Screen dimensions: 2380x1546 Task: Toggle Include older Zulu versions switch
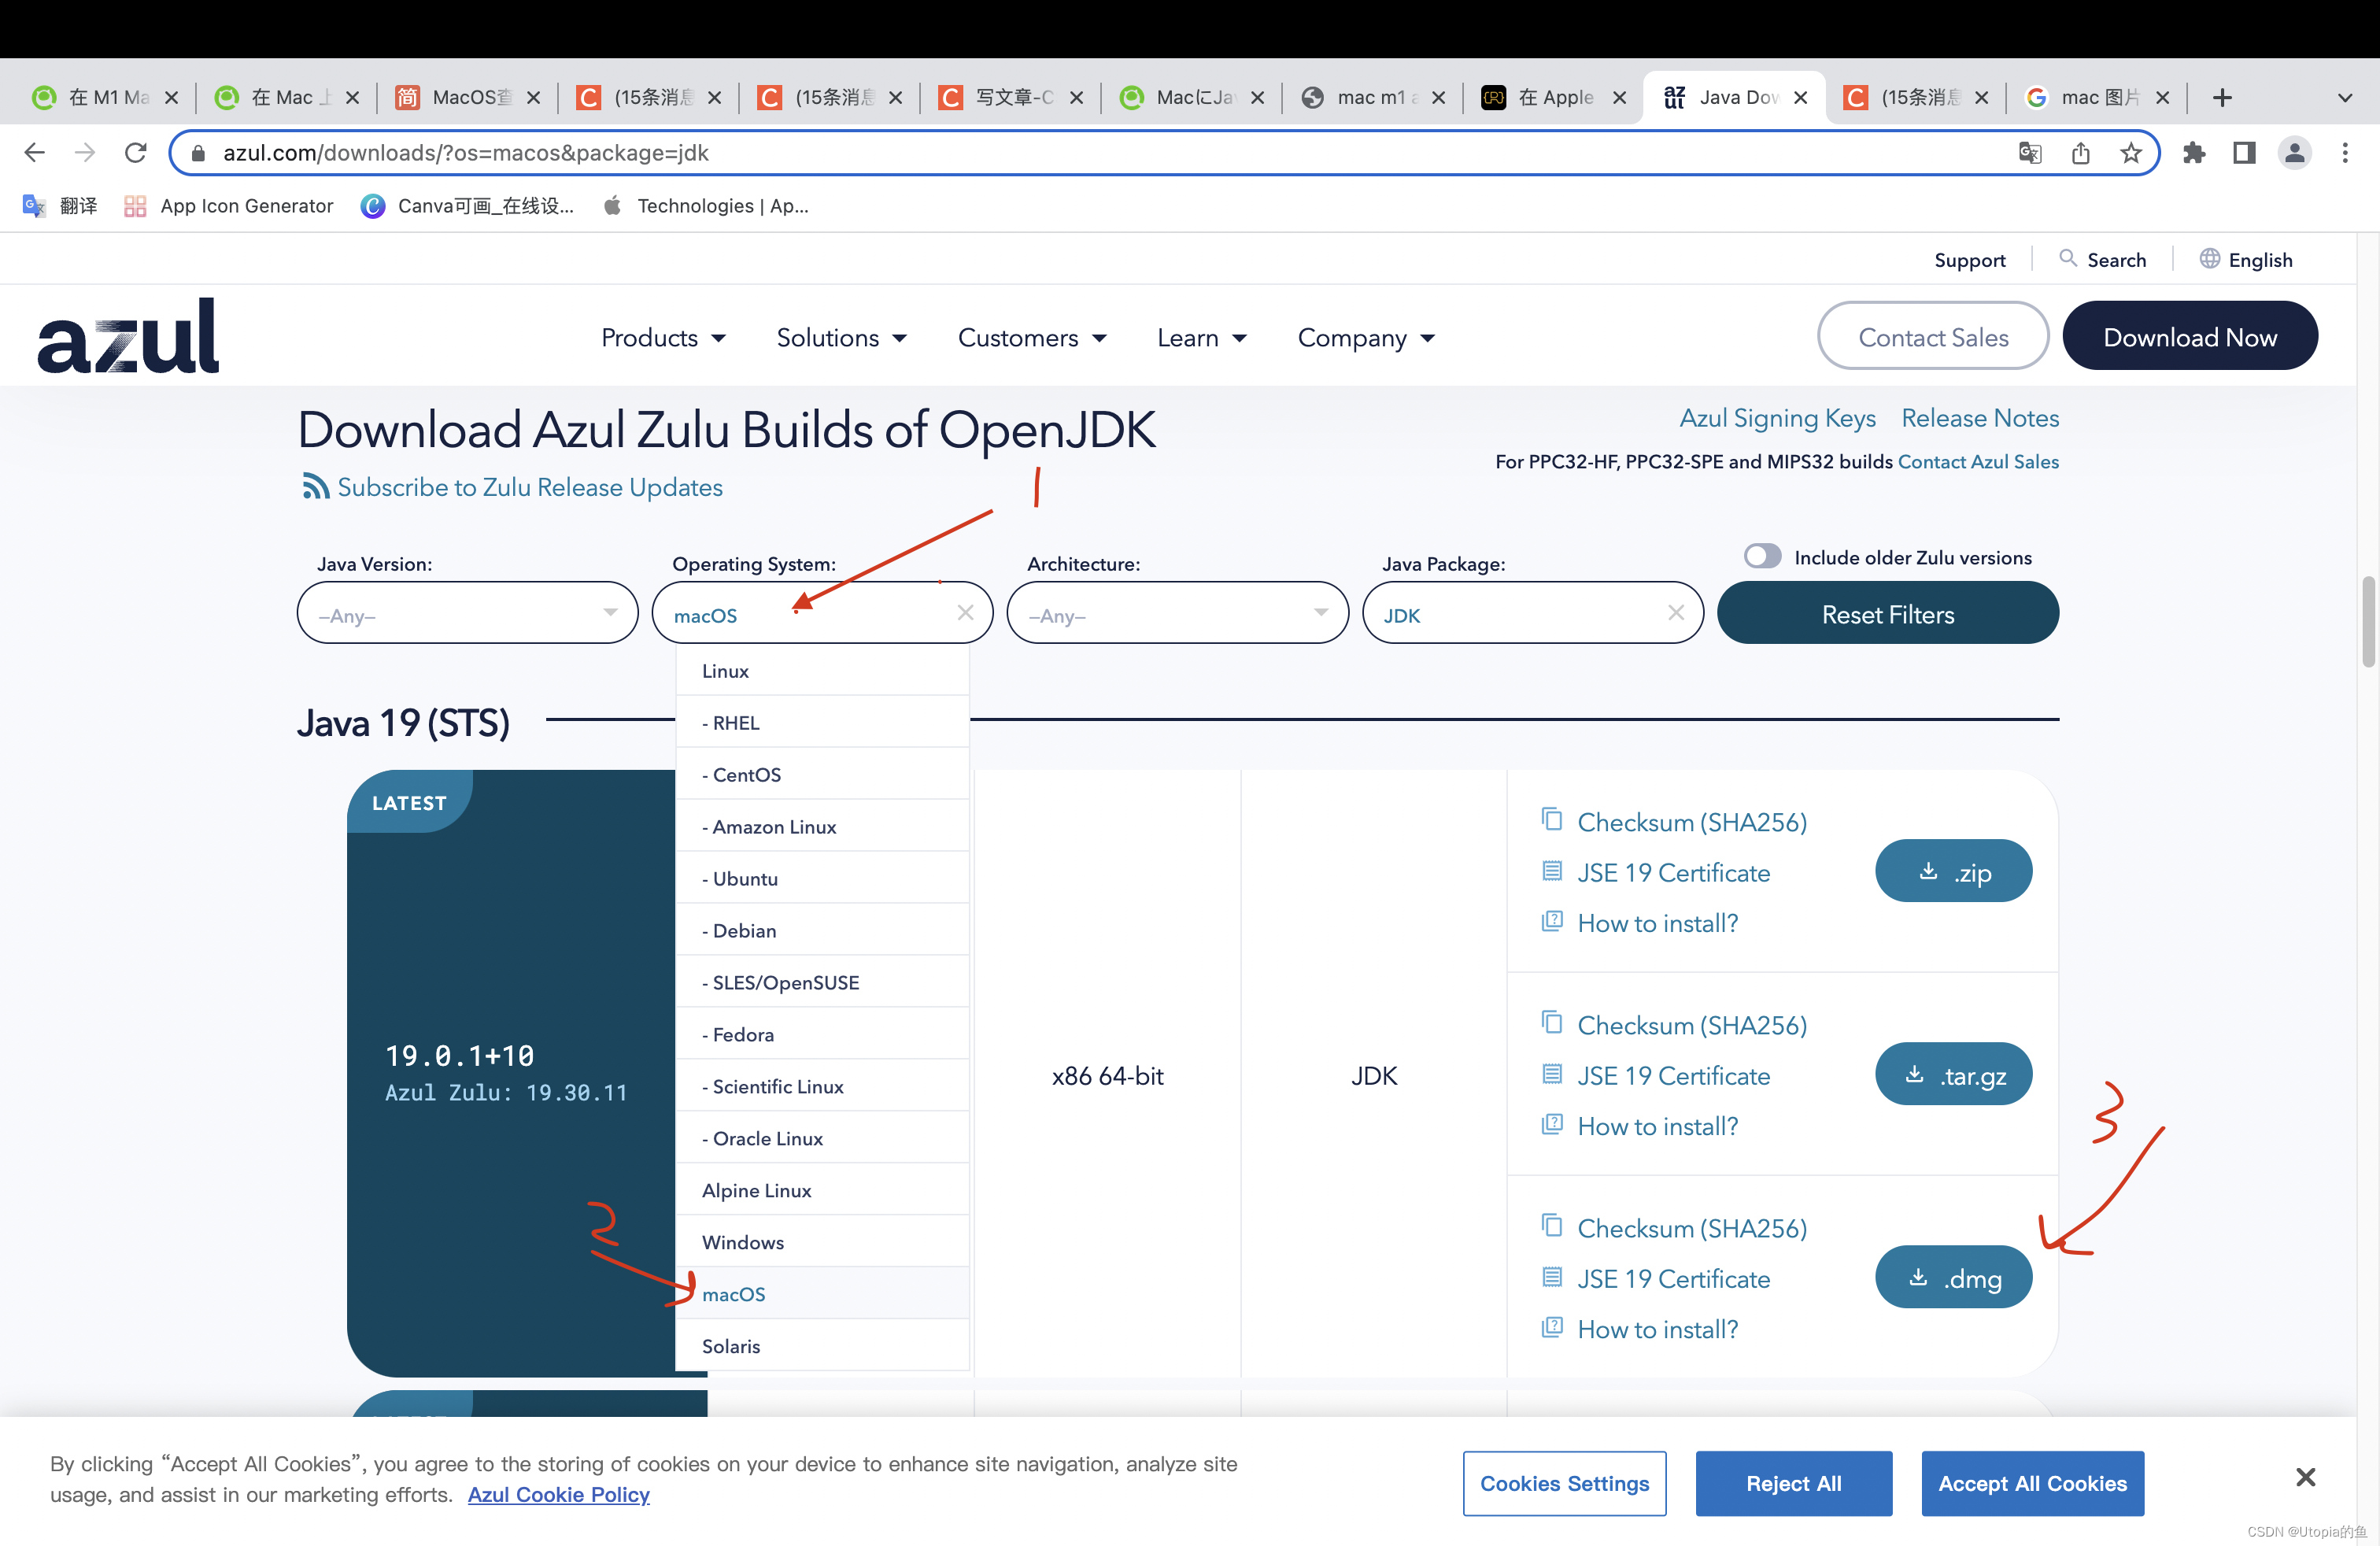(1763, 556)
